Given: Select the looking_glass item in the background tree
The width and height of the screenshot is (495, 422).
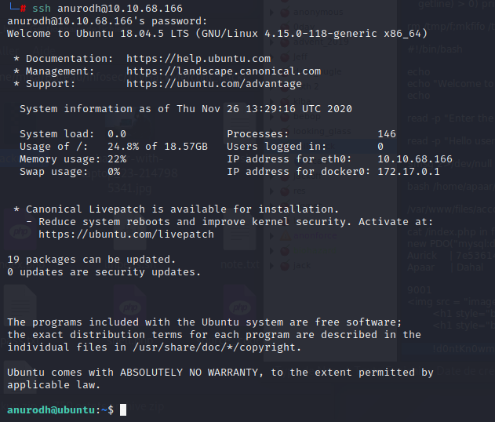Looking at the screenshot, I should tap(322, 131).
